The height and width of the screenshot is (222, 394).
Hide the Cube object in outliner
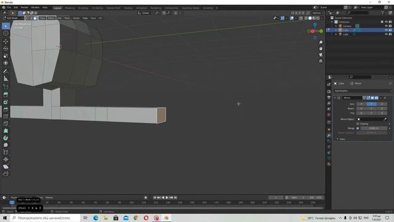(386, 30)
